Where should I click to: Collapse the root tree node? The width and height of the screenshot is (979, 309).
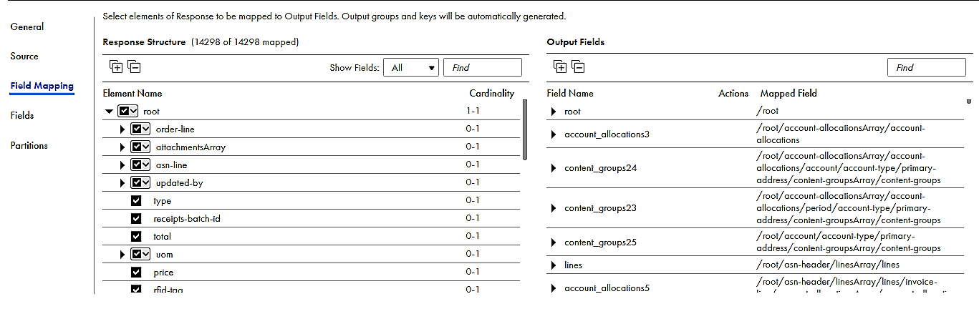pos(109,112)
